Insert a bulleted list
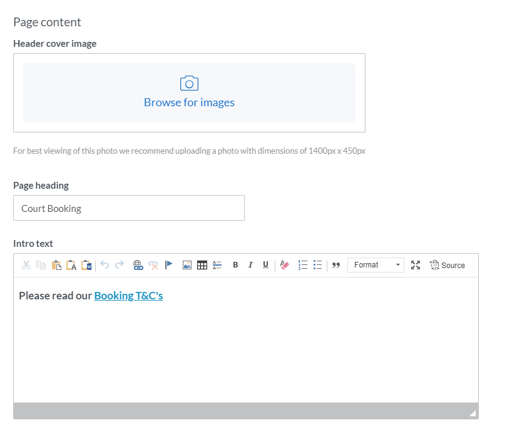The height and width of the screenshot is (440, 532). pyautogui.click(x=318, y=265)
